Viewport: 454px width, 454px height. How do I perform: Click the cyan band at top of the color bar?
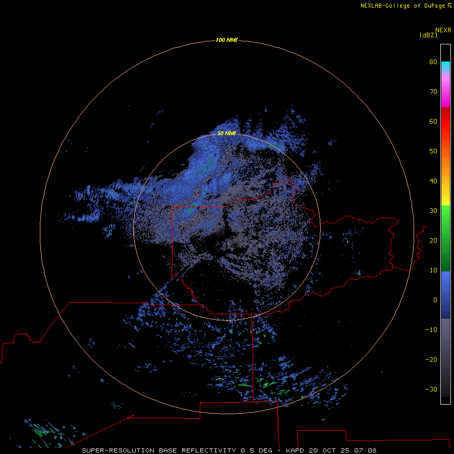(445, 65)
